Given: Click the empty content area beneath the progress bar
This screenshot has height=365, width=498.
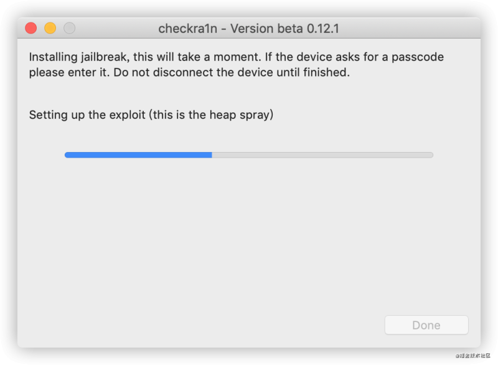Looking at the screenshot, I should pos(248,235).
